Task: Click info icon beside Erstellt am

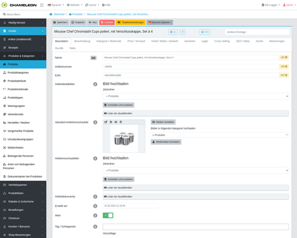Action: [95, 205]
